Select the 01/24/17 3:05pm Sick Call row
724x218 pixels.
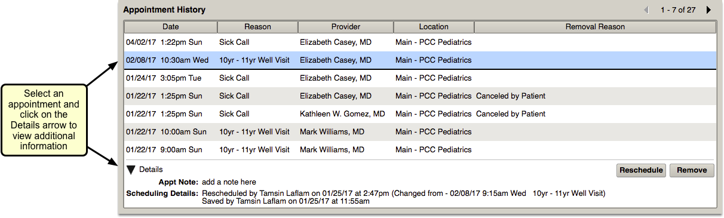coord(420,78)
